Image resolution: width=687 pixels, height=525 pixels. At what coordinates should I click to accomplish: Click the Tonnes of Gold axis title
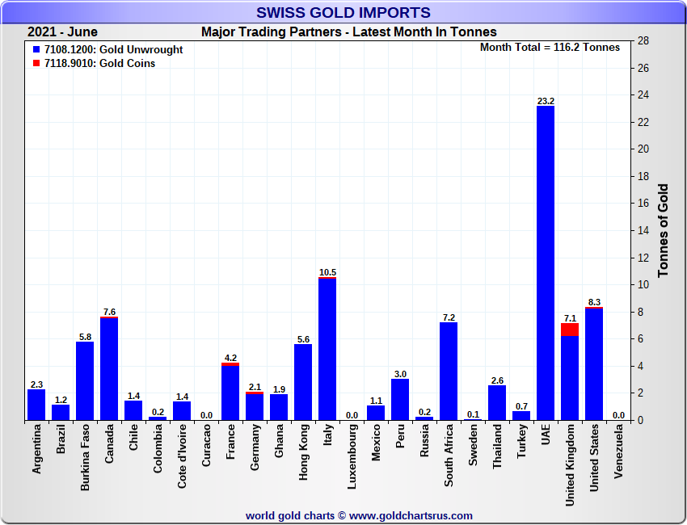click(x=663, y=230)
